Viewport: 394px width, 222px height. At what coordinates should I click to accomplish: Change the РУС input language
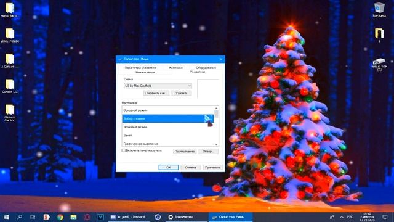point(350,216)
